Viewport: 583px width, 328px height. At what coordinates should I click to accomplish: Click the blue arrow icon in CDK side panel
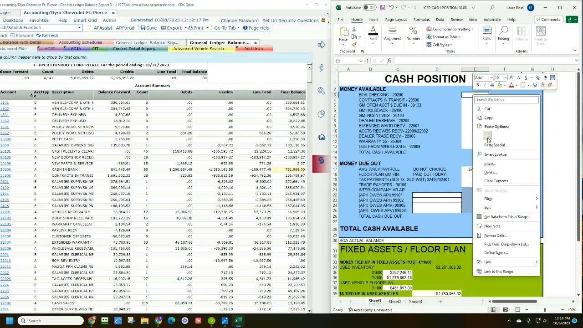pos(322,45)
